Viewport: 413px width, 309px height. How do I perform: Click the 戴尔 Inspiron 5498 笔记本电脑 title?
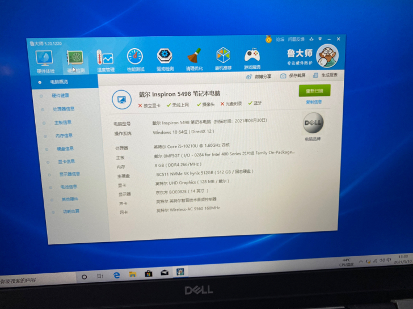point(180,94)
